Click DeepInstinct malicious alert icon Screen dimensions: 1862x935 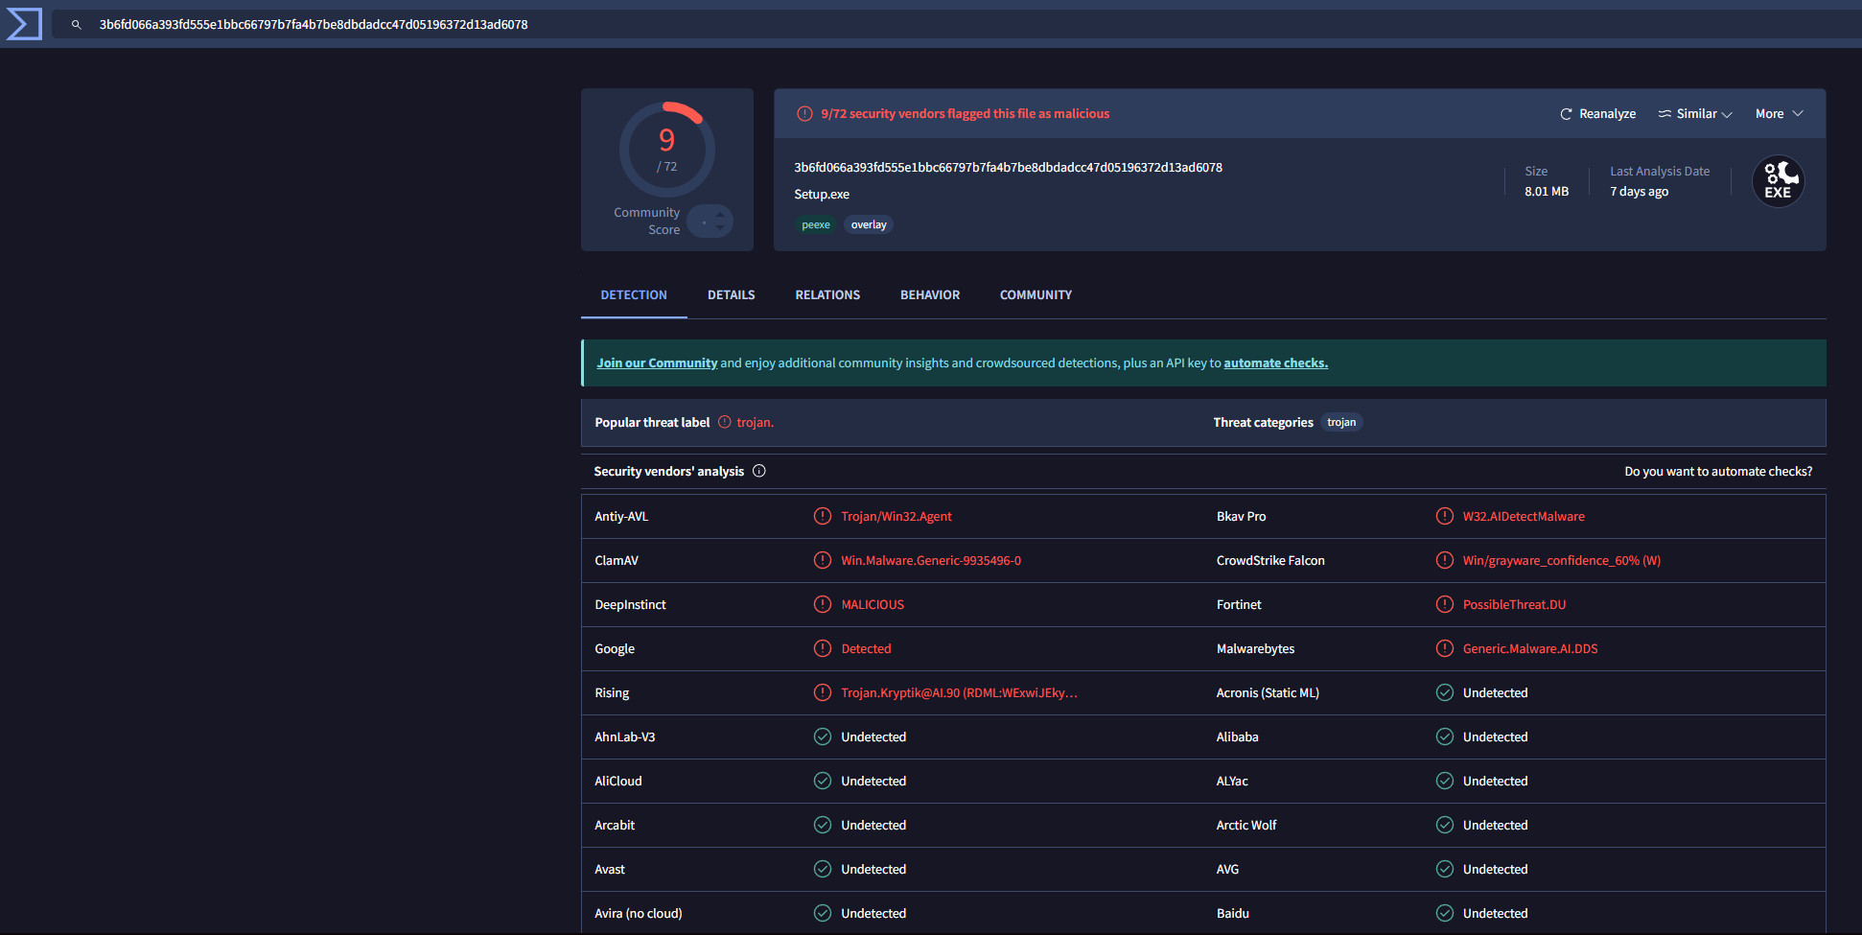click(x=823, y=604)
